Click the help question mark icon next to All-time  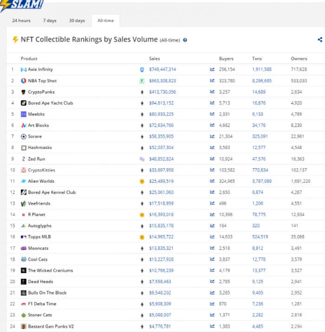click(x=185, y=40)
